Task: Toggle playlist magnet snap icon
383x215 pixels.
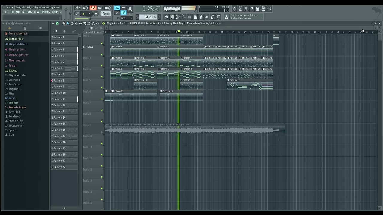Action: (57, 24)
